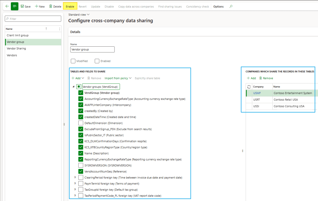
Task: Check the DefaultDimension (Dimension) checkbox
Action: [81, 123]
